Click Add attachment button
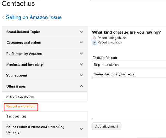The height and width of the screenshot is (138, 166). 107,127
